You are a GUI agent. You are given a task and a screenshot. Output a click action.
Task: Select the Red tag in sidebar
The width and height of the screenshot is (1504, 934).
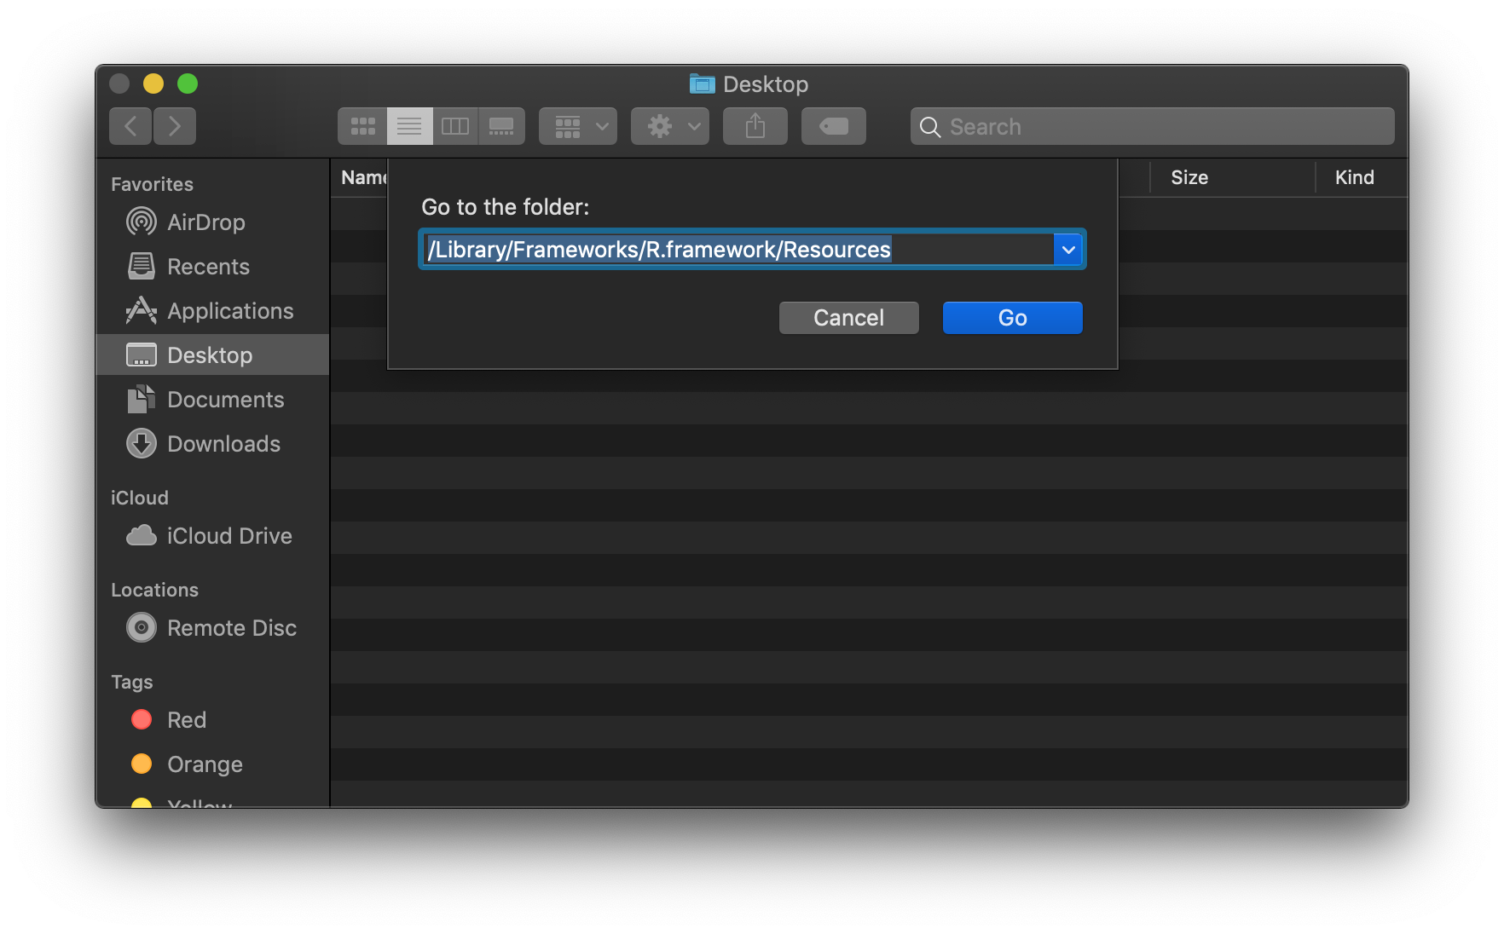click(x=186, y=720)
